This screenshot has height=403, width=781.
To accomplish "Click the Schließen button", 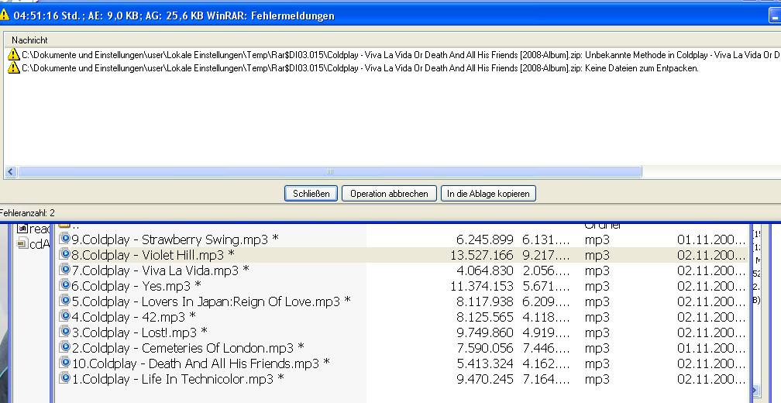I will [311, 193].
